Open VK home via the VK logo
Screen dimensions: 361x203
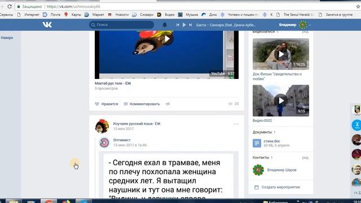(47, 25)
